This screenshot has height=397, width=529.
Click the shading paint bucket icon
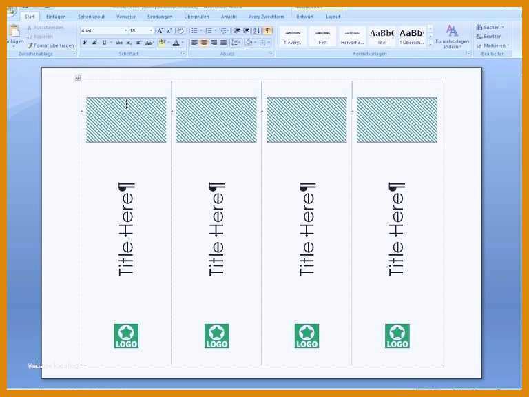click(x=249, y=43)
